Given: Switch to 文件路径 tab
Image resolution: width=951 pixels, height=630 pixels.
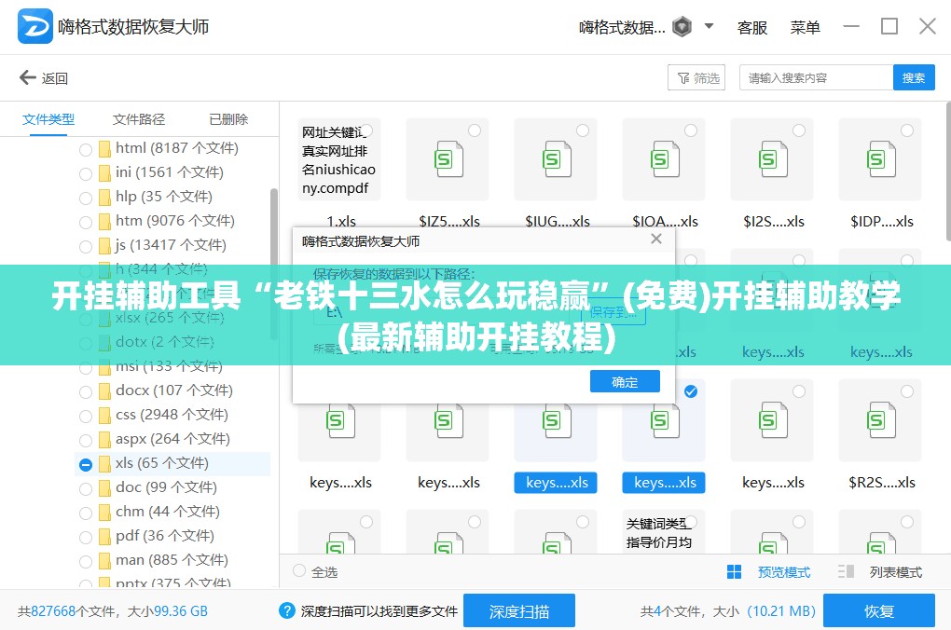Looking at the screenshot, I should (139, 119).
